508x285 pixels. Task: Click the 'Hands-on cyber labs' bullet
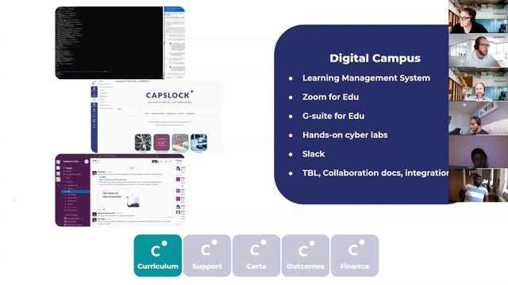pos(344,135)
